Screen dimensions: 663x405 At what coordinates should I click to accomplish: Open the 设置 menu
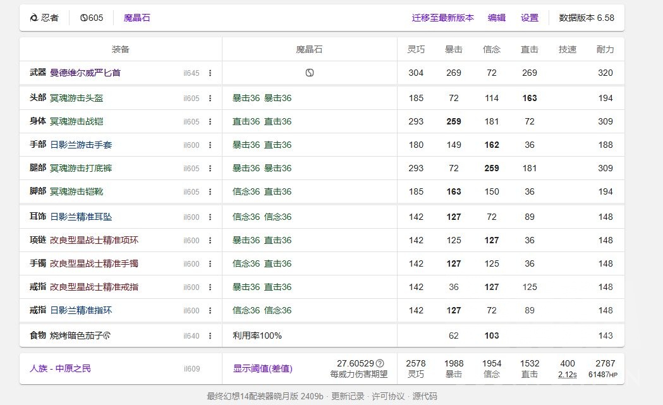(x=529, y=18)
